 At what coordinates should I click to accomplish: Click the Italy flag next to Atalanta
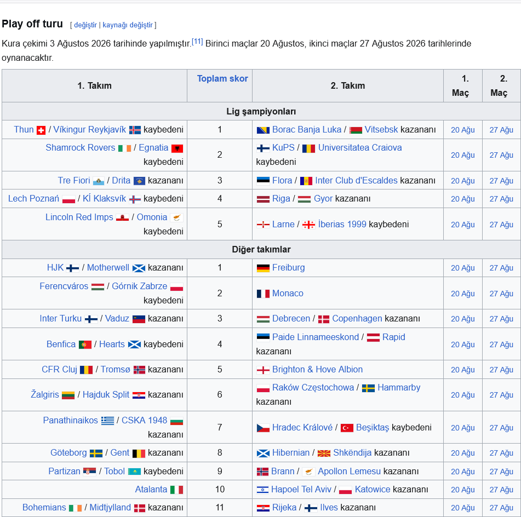(177, 490)
